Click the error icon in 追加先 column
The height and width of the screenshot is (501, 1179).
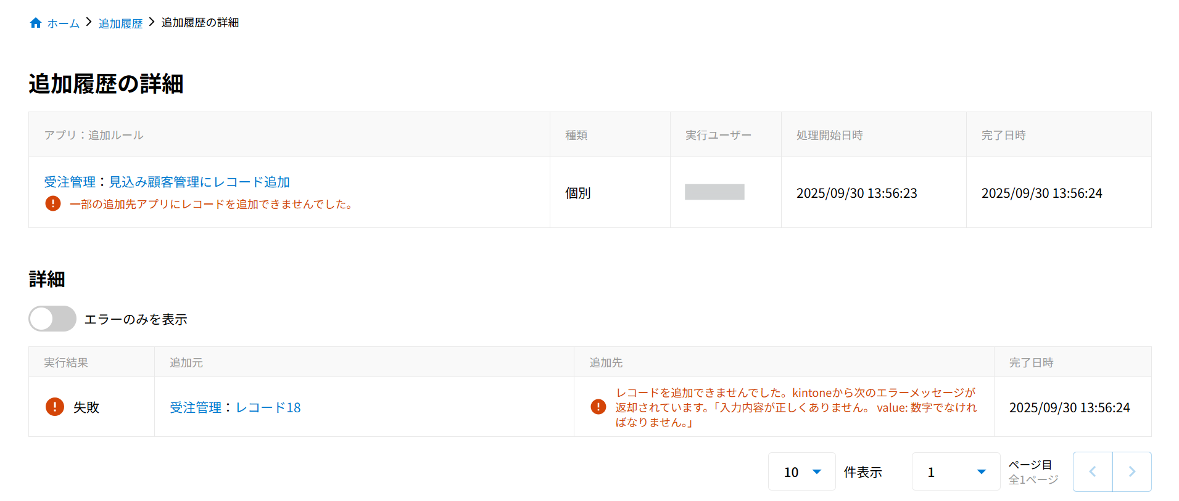pos(598,407)
